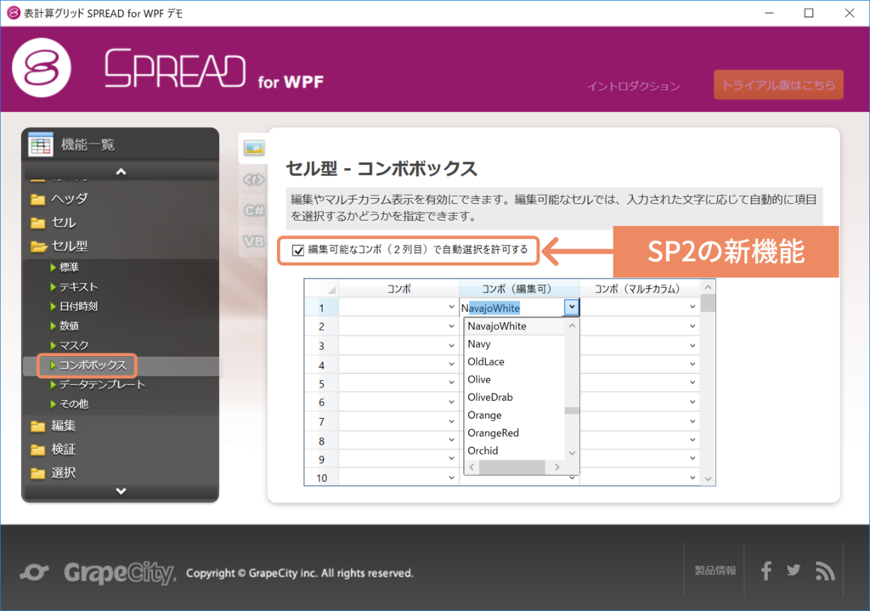Open the 選択 folder in the sidebar
Image resolution: width=870 pixels, height=611 pixels.
pos(54,473)
